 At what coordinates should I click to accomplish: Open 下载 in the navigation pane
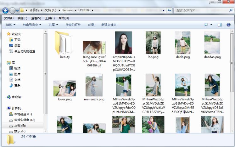[17, 40]
